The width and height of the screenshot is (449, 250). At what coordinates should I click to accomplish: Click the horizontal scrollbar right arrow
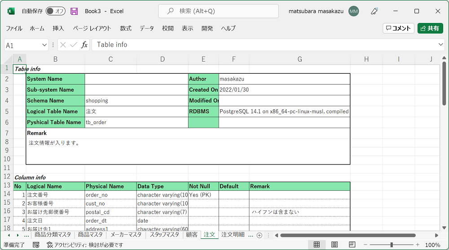click(x=436, y=235)
